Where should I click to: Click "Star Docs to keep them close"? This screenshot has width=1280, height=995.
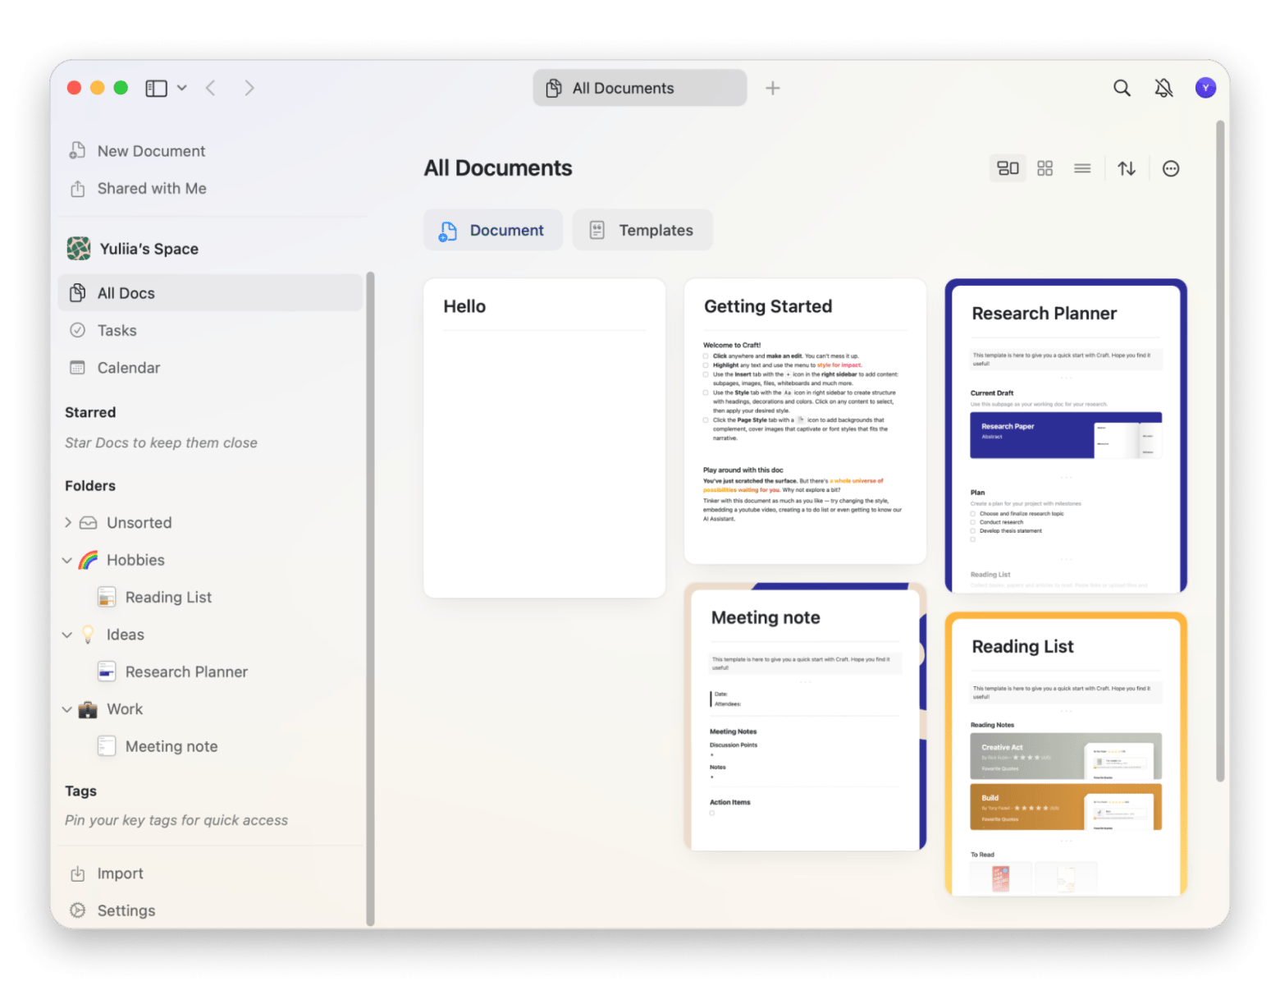(x=161, y=442)
